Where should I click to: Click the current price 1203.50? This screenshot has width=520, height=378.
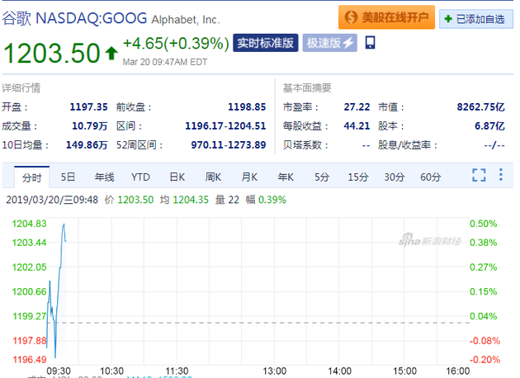(x=52, y=53)
